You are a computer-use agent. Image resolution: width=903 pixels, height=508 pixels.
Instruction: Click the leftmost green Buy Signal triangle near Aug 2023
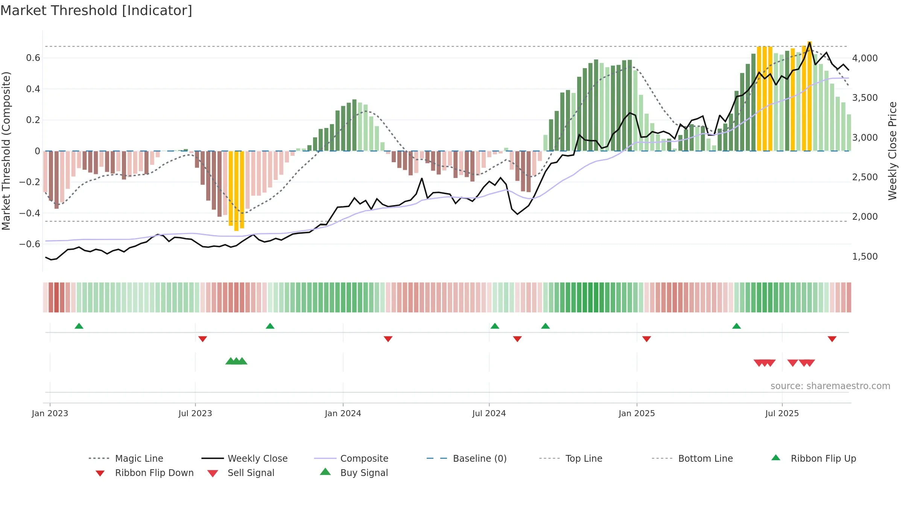coord(230,361)
